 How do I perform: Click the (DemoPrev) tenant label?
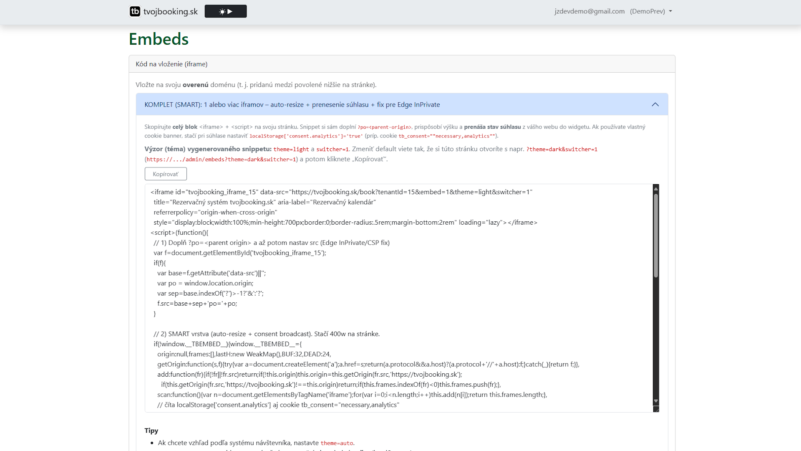coord(647,11)
